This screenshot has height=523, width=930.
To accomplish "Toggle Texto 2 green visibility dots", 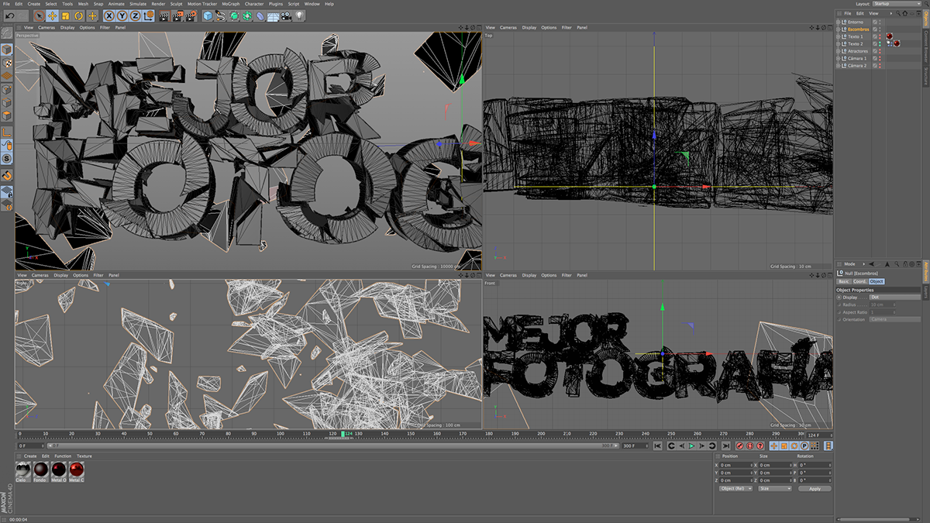I will [x=879, y=44].
